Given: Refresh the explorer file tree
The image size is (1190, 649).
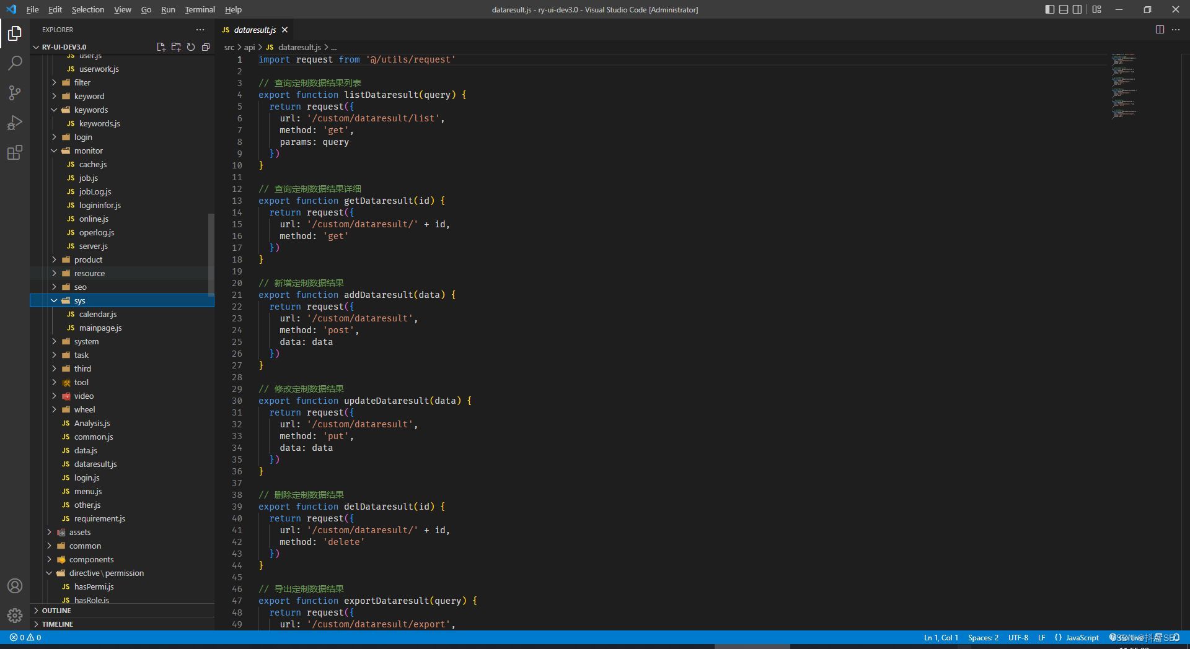Looking at the screenshot, I should [191, 47].
